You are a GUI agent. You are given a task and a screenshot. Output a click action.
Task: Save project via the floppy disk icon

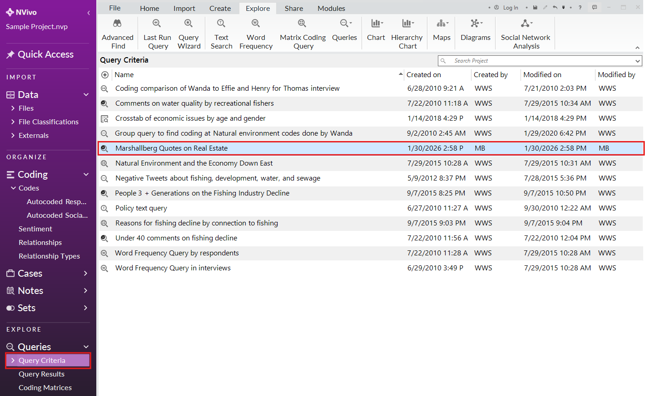[535, 7]
